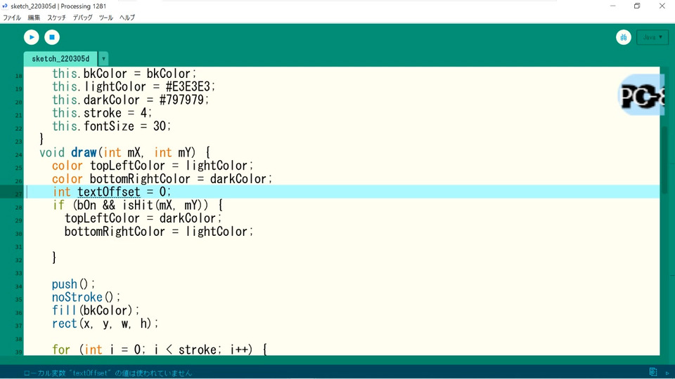Stop the running sketch
The height and width of the screenshot is (379, 675).
(52, 37)
